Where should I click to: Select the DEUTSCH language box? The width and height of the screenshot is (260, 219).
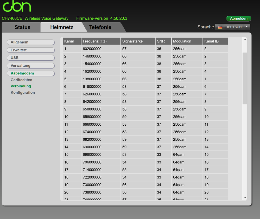click(x=232, y=27)
